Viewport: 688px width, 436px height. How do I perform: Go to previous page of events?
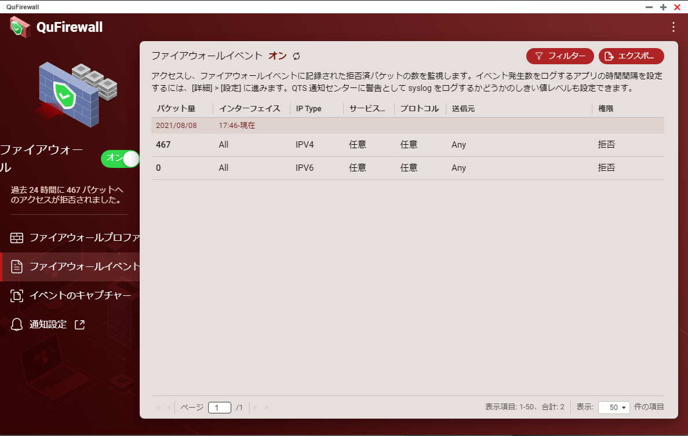pyautogui.click(x=169, y=408)
